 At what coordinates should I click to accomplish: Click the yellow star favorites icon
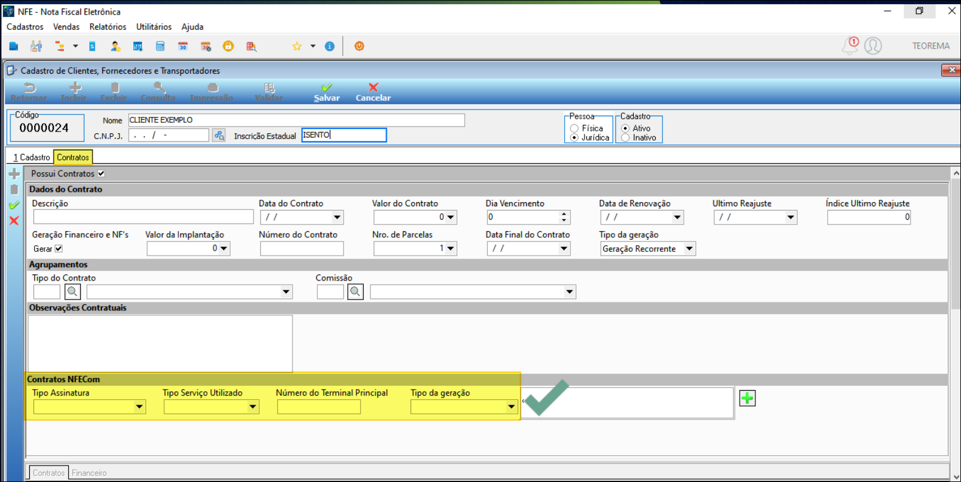click(x=297, y=46)
